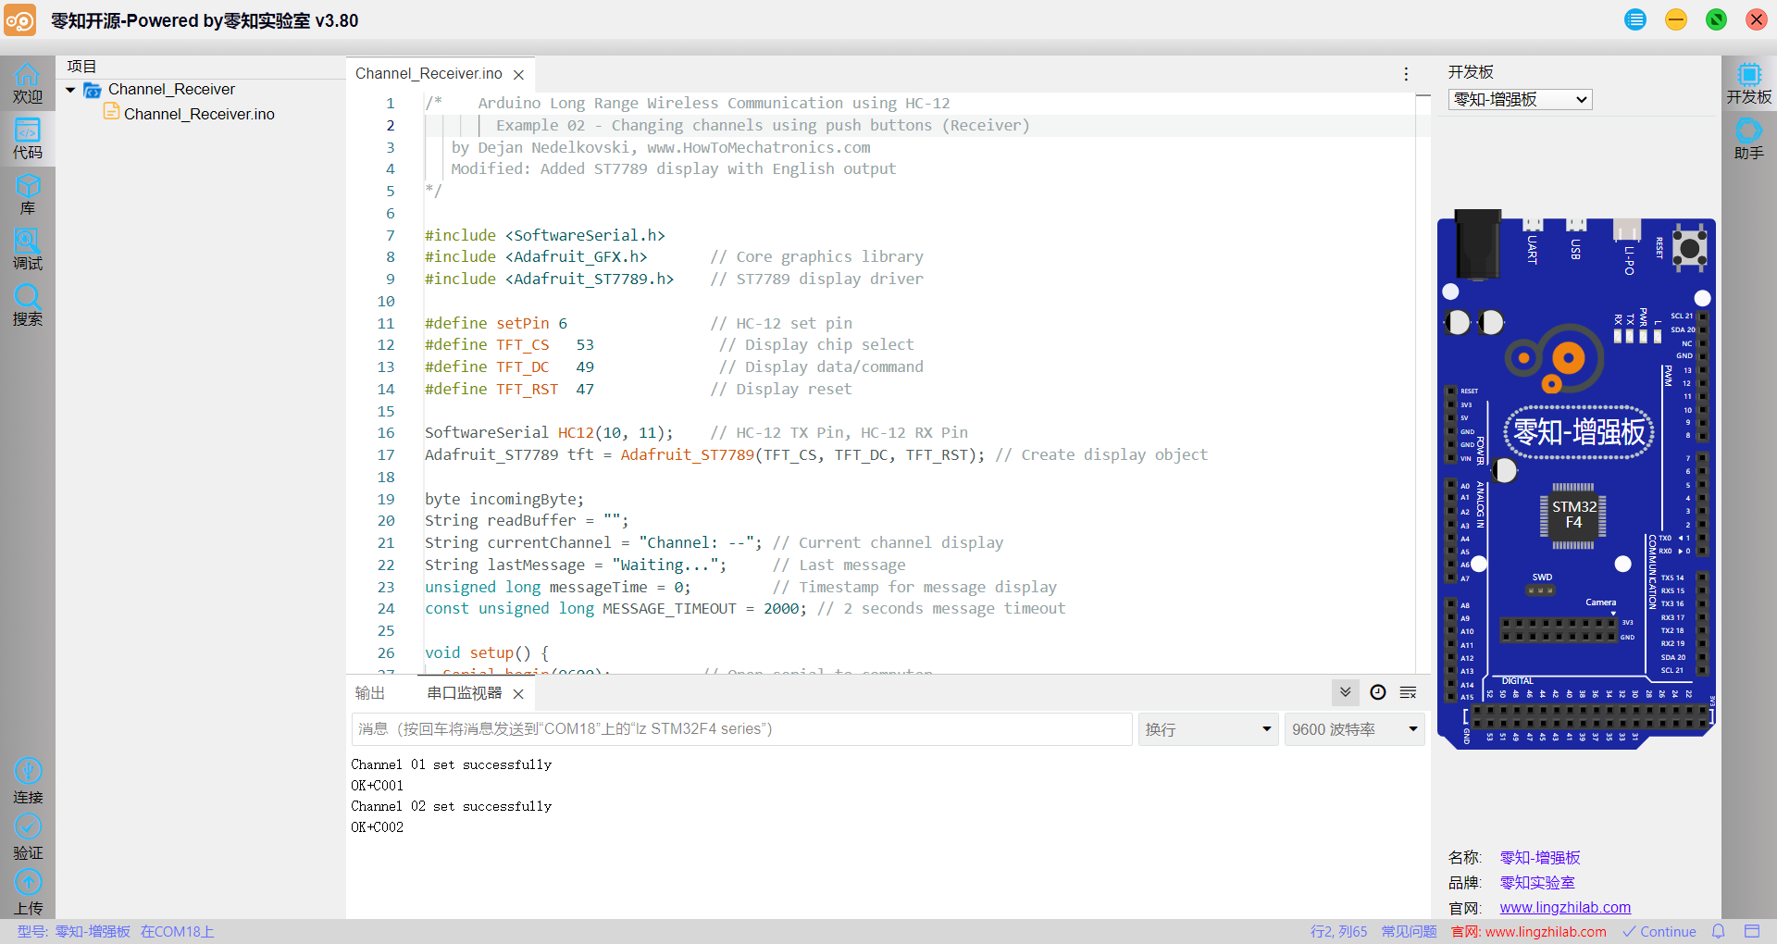Open Channel_Receiver.ino in project tree
This screenshot has height=944, width=1777.
tap(199, 114)
